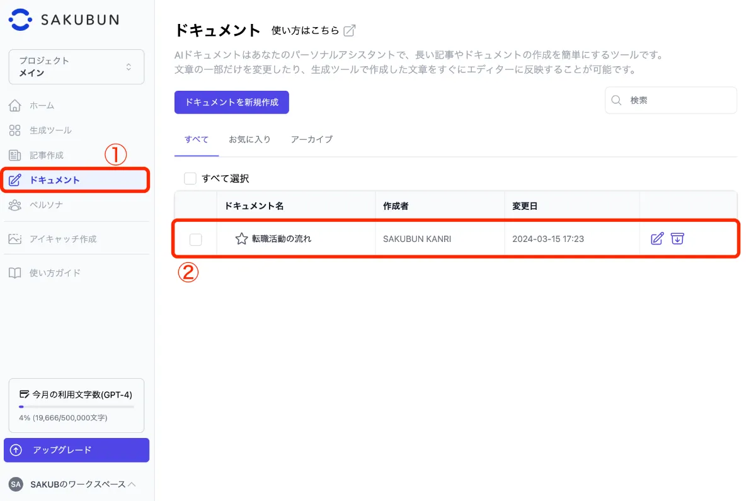Click the search magnifier icon
The height and width of the screenshot is (501, 756).
point(617,100)
